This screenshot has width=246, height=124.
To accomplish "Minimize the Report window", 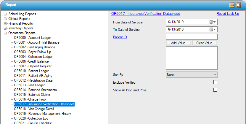I will click(232, 5).
